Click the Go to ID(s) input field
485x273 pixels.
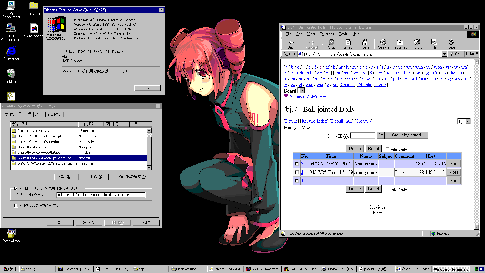362,136
